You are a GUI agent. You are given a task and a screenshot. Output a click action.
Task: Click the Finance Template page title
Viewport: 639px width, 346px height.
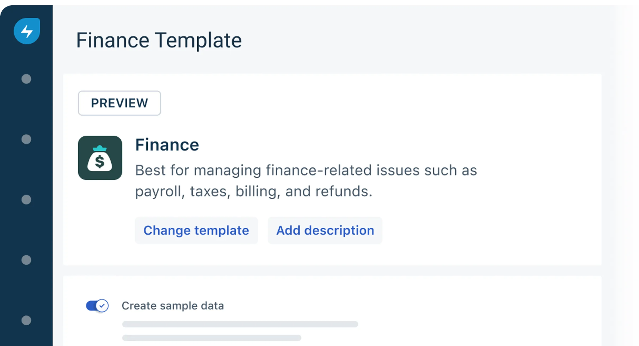pos(159,40)
